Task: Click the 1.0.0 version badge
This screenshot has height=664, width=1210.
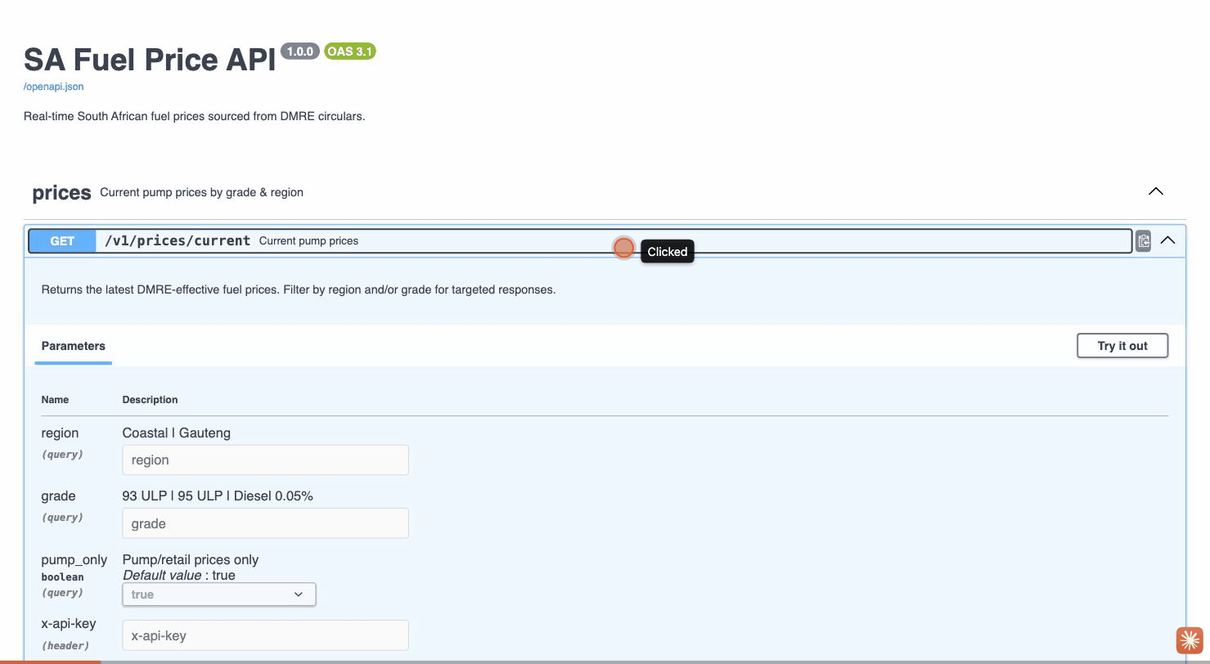Action: (x=300, y=52)
